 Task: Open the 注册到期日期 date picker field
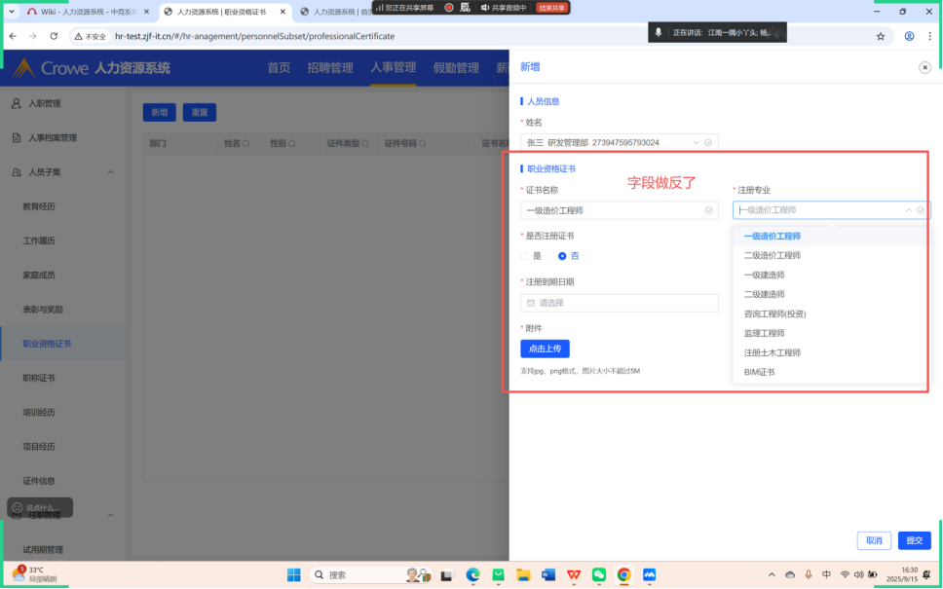tap(620, 303)
